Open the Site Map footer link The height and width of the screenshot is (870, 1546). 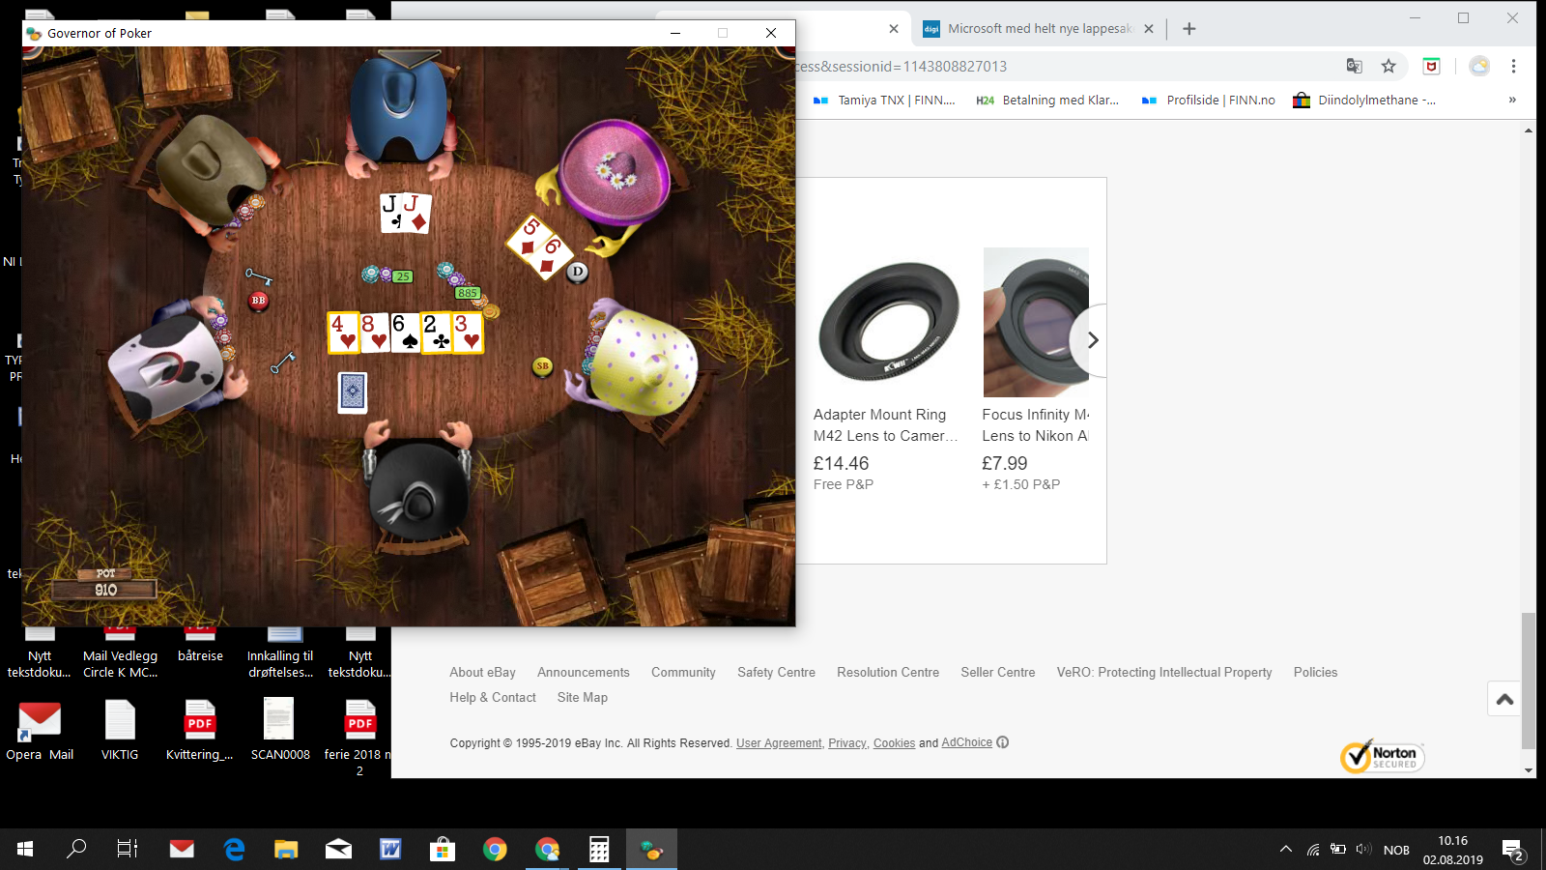point(583,697)
